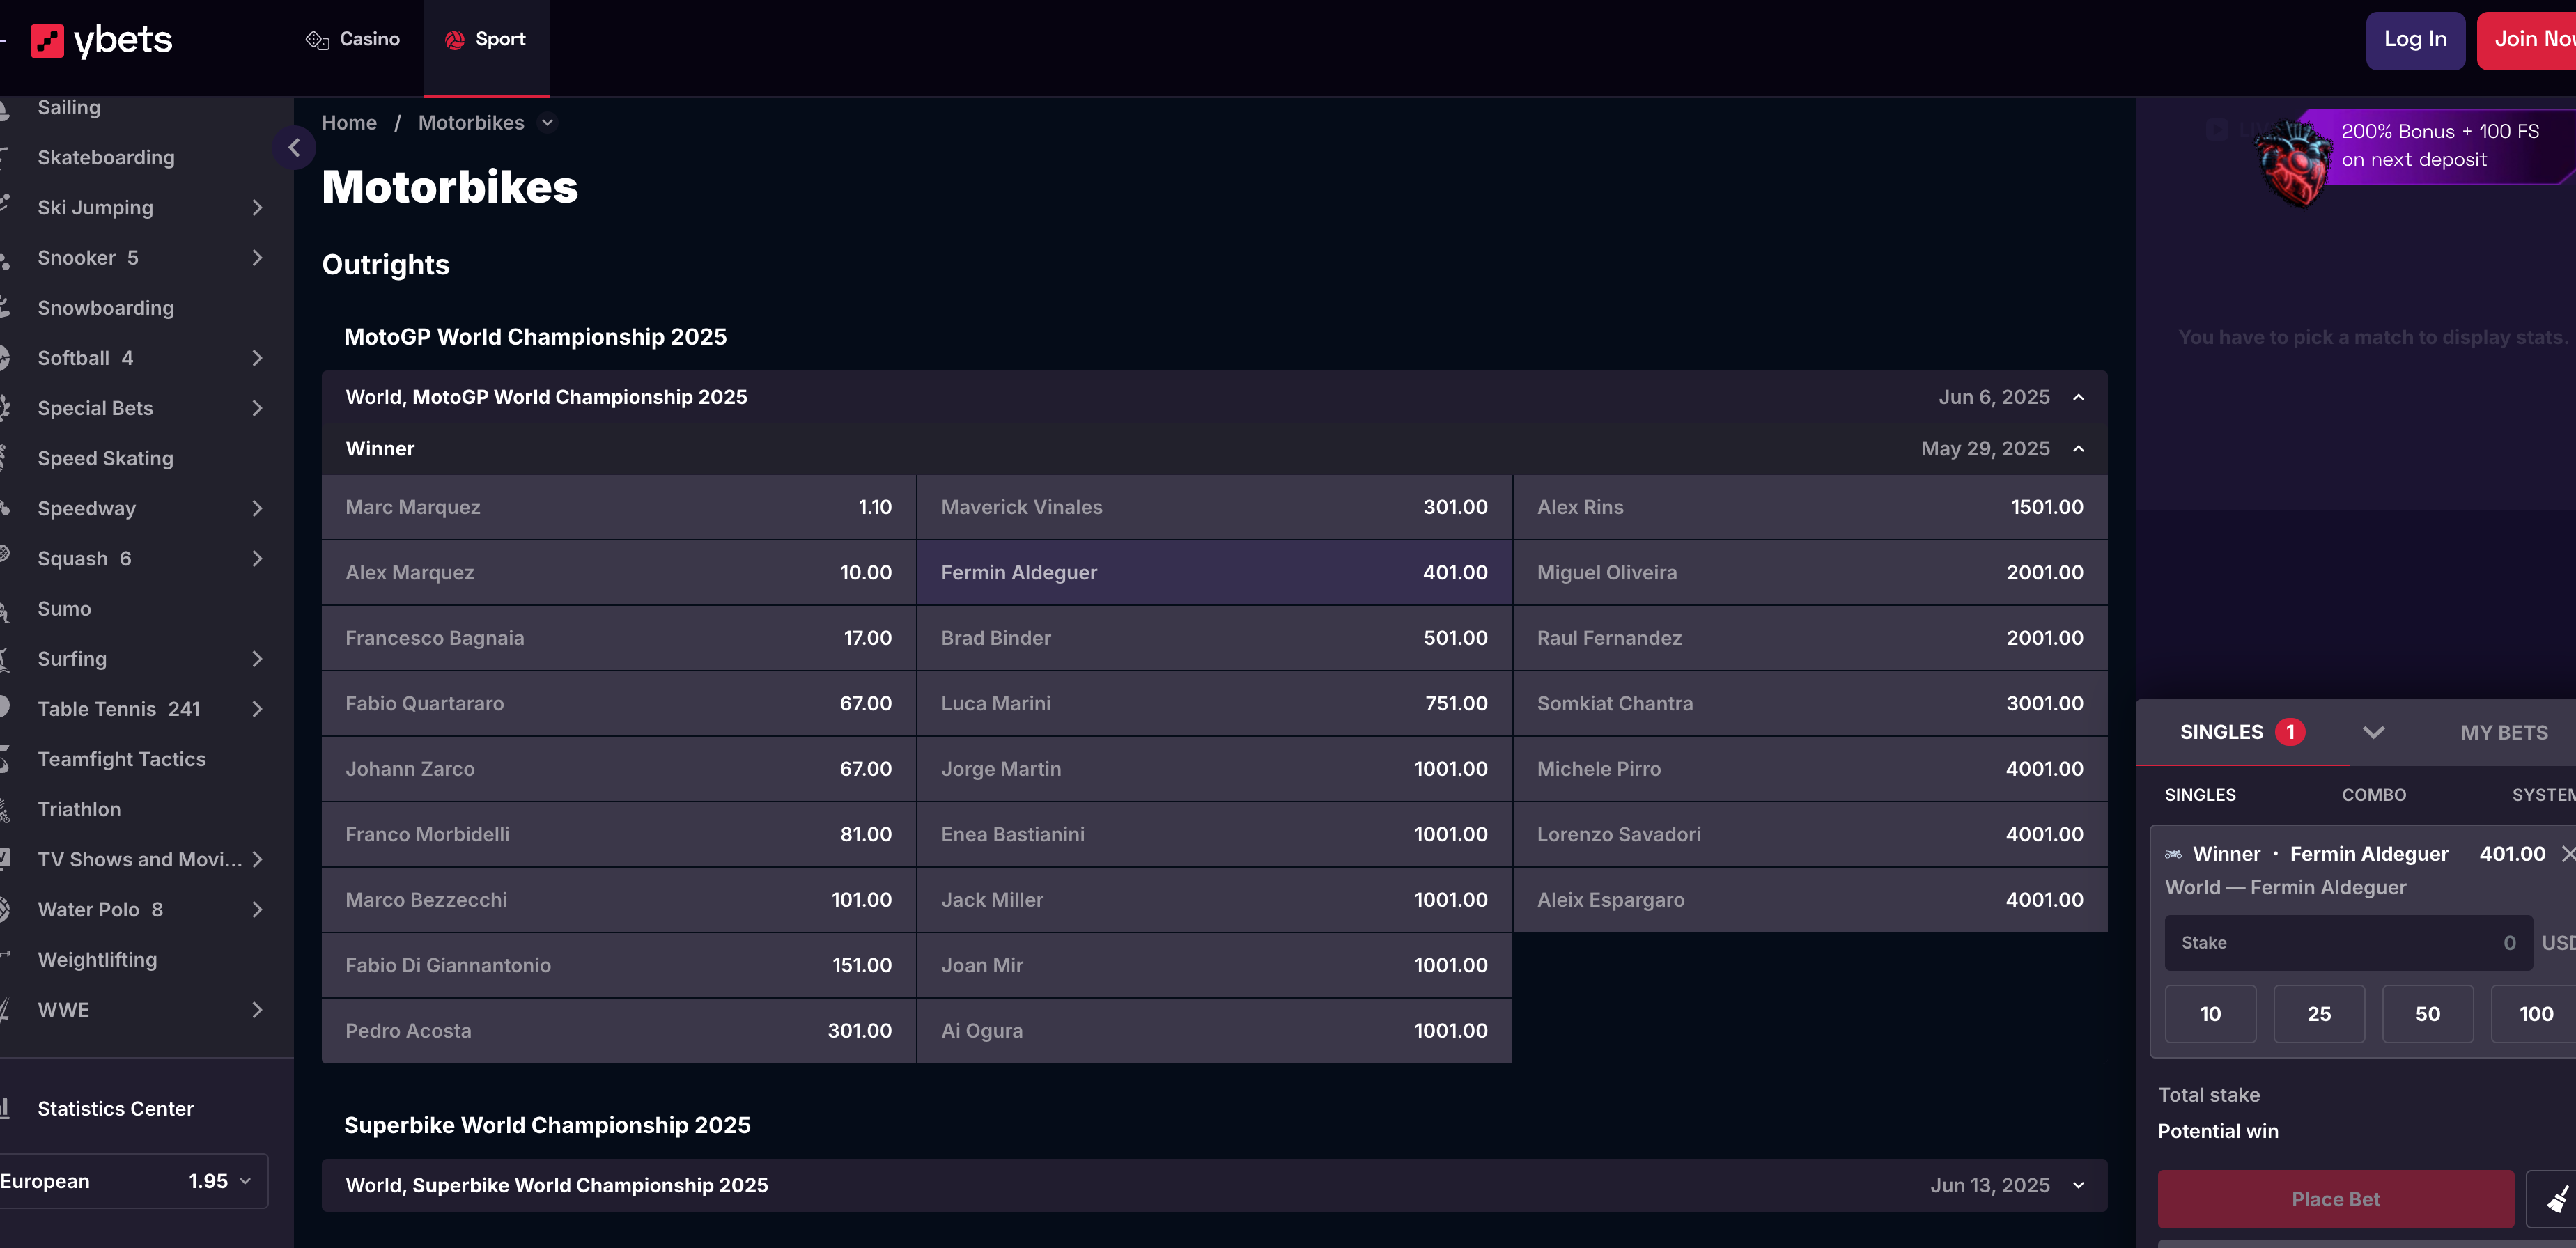Bet on Marc Marquez at 1.10
2576x1248 pixels.
(x=618, y=507)
